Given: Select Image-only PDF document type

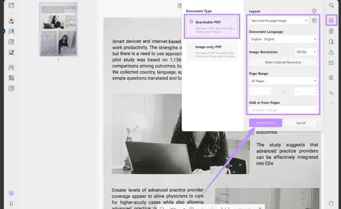Looking at the screenshot, I should [212, 51].
